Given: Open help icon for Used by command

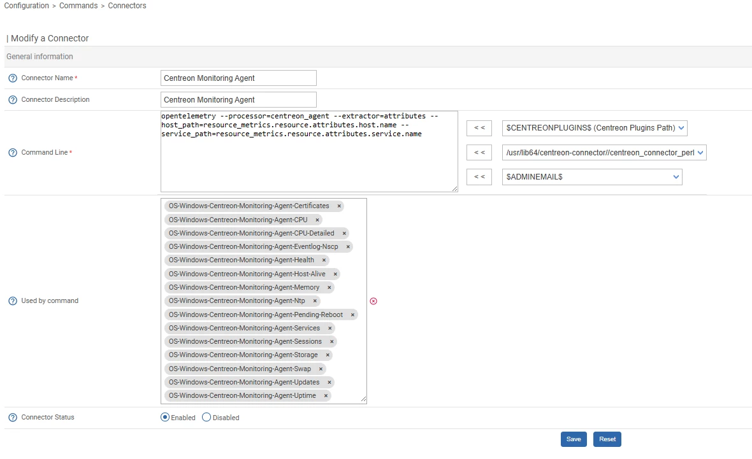Looking at the screenshot, I should (x=13, y=301).
